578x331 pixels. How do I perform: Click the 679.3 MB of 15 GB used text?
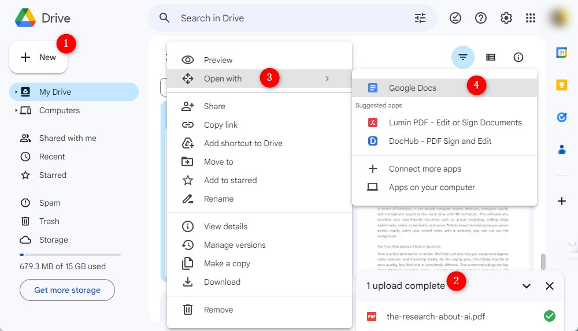click(x=62, y=266)
